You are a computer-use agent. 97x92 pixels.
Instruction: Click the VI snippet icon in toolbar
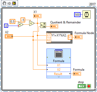[x=14, y=3]
